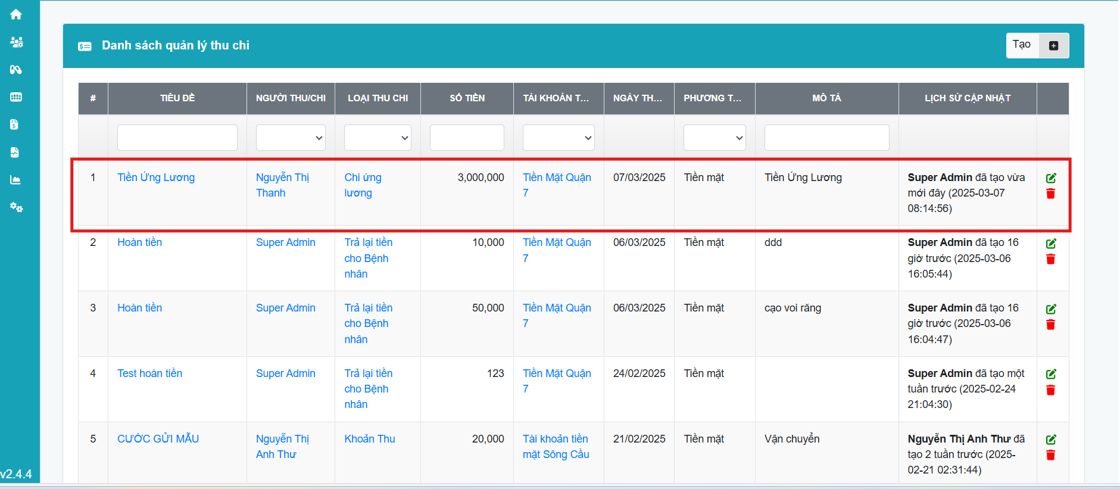1120x489 pixels.
Task: Open the Loại Thu Chi filter dropdown
Action: click(378, 138)
